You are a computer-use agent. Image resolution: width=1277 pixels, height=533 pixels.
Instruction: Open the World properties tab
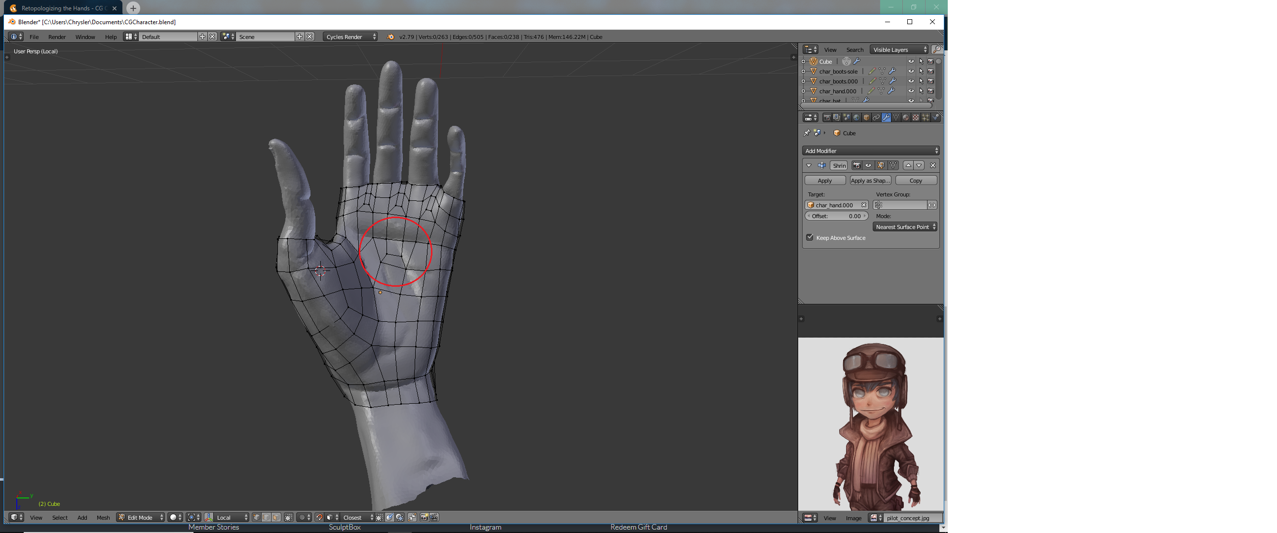[856, 117]
